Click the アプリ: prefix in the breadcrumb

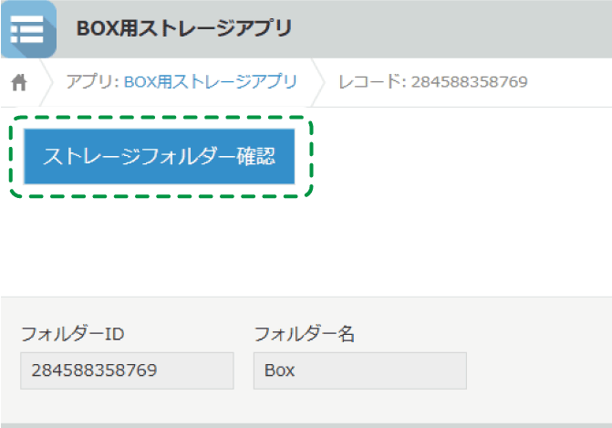(x=92, y=81)
